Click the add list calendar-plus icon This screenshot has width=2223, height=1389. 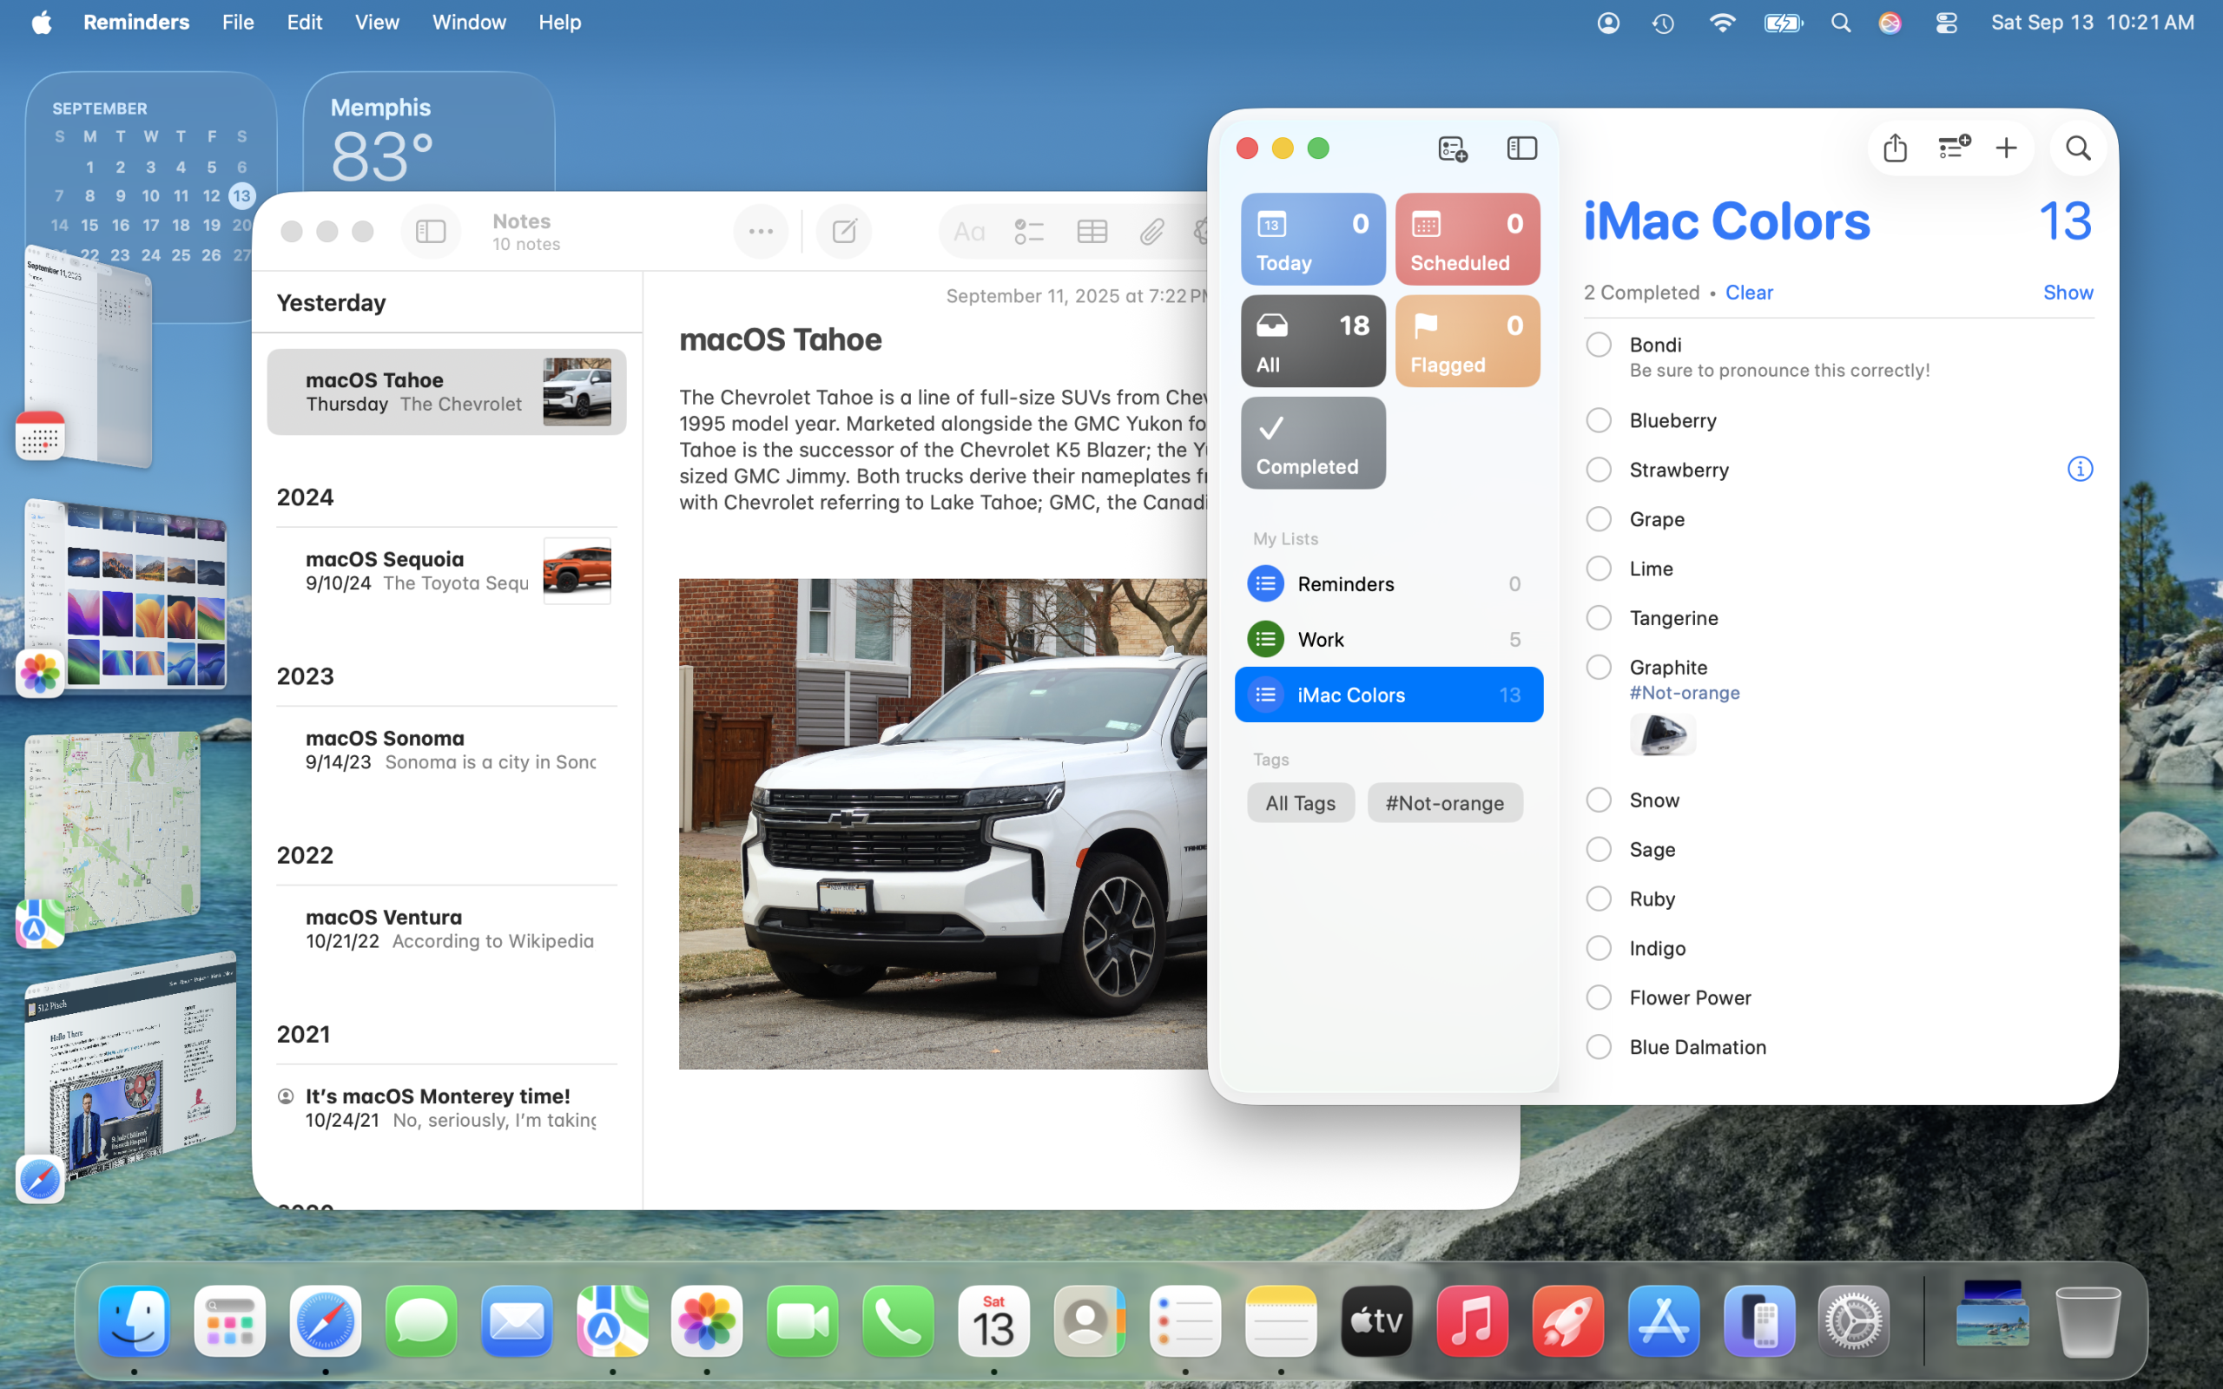[1452, 148]
